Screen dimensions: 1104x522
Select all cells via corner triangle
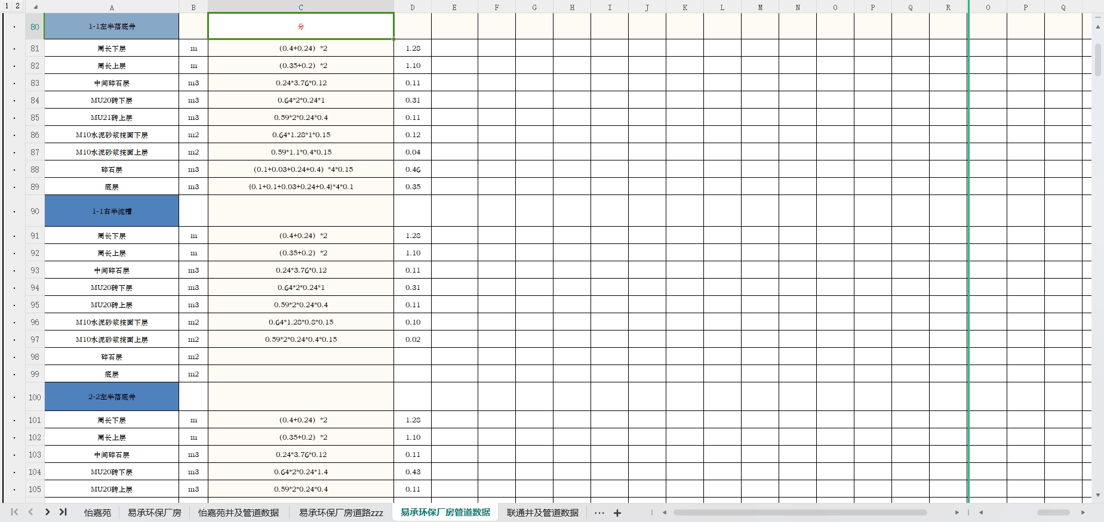(35, 7)
